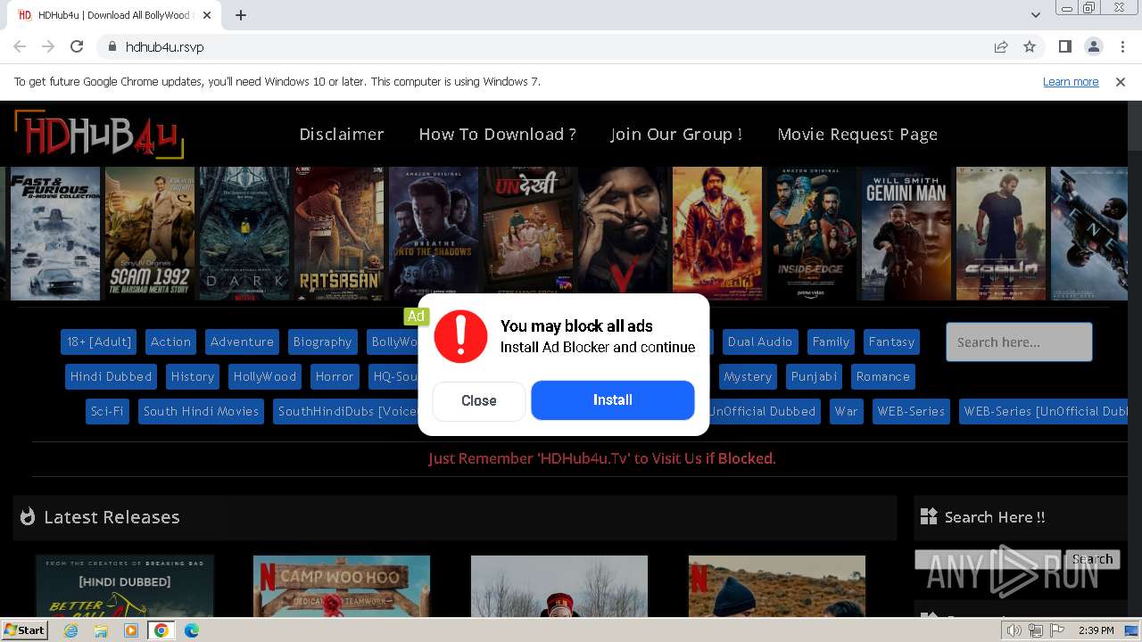Click the browser back arrow

click(20, 46)
